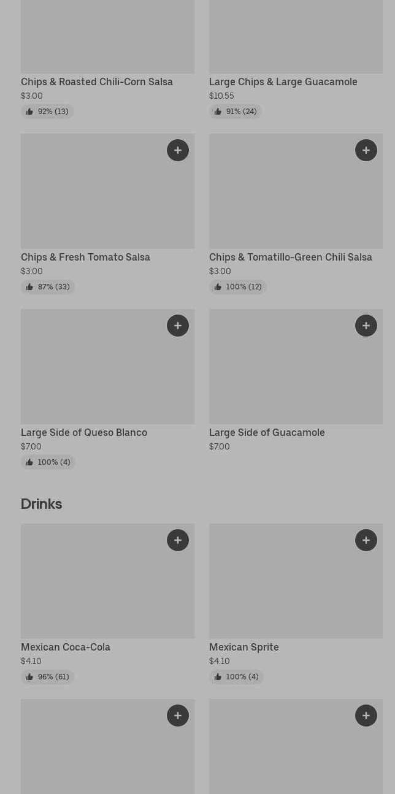Add Chips & Fresh Tomato Salsa to cart

pyautogui.click(x=178, y=150)
